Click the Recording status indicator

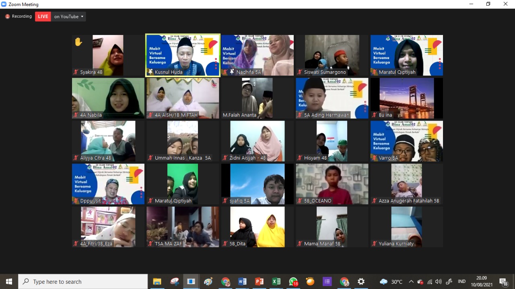[x=19, y=16]
